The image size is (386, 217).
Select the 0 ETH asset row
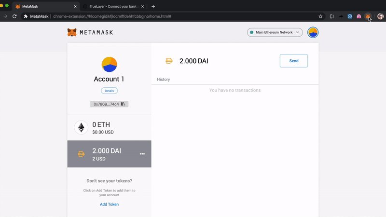click(110, 127)
